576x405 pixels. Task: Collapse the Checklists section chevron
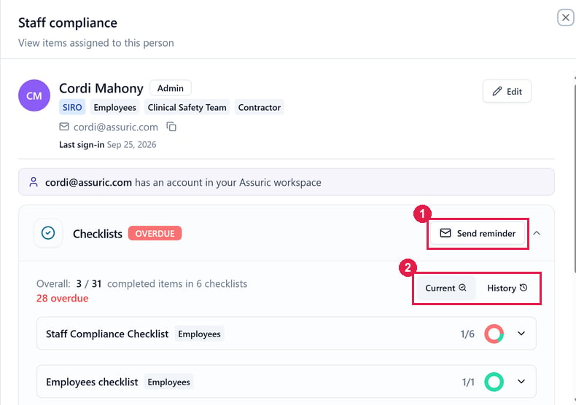pos(537,233)
